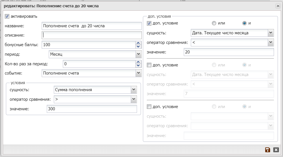Uncheck the first 'доп. условие' checkbox
The image size is (283, 157).
(x=149, y=23)
